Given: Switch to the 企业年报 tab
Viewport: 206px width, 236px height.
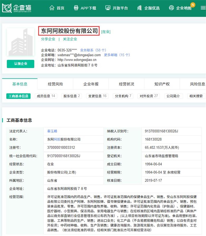Looking at the screenshot, I should pos(91,84).
